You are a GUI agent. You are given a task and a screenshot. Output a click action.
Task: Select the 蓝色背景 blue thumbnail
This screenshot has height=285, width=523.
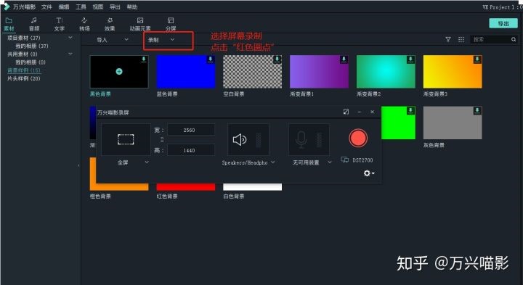coord(186,72)
